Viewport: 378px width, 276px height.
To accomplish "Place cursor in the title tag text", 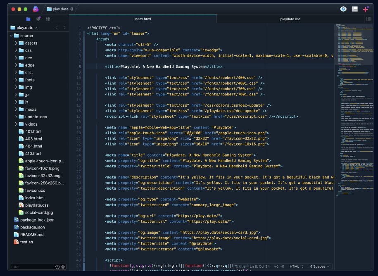I will (x=162, y=67).
